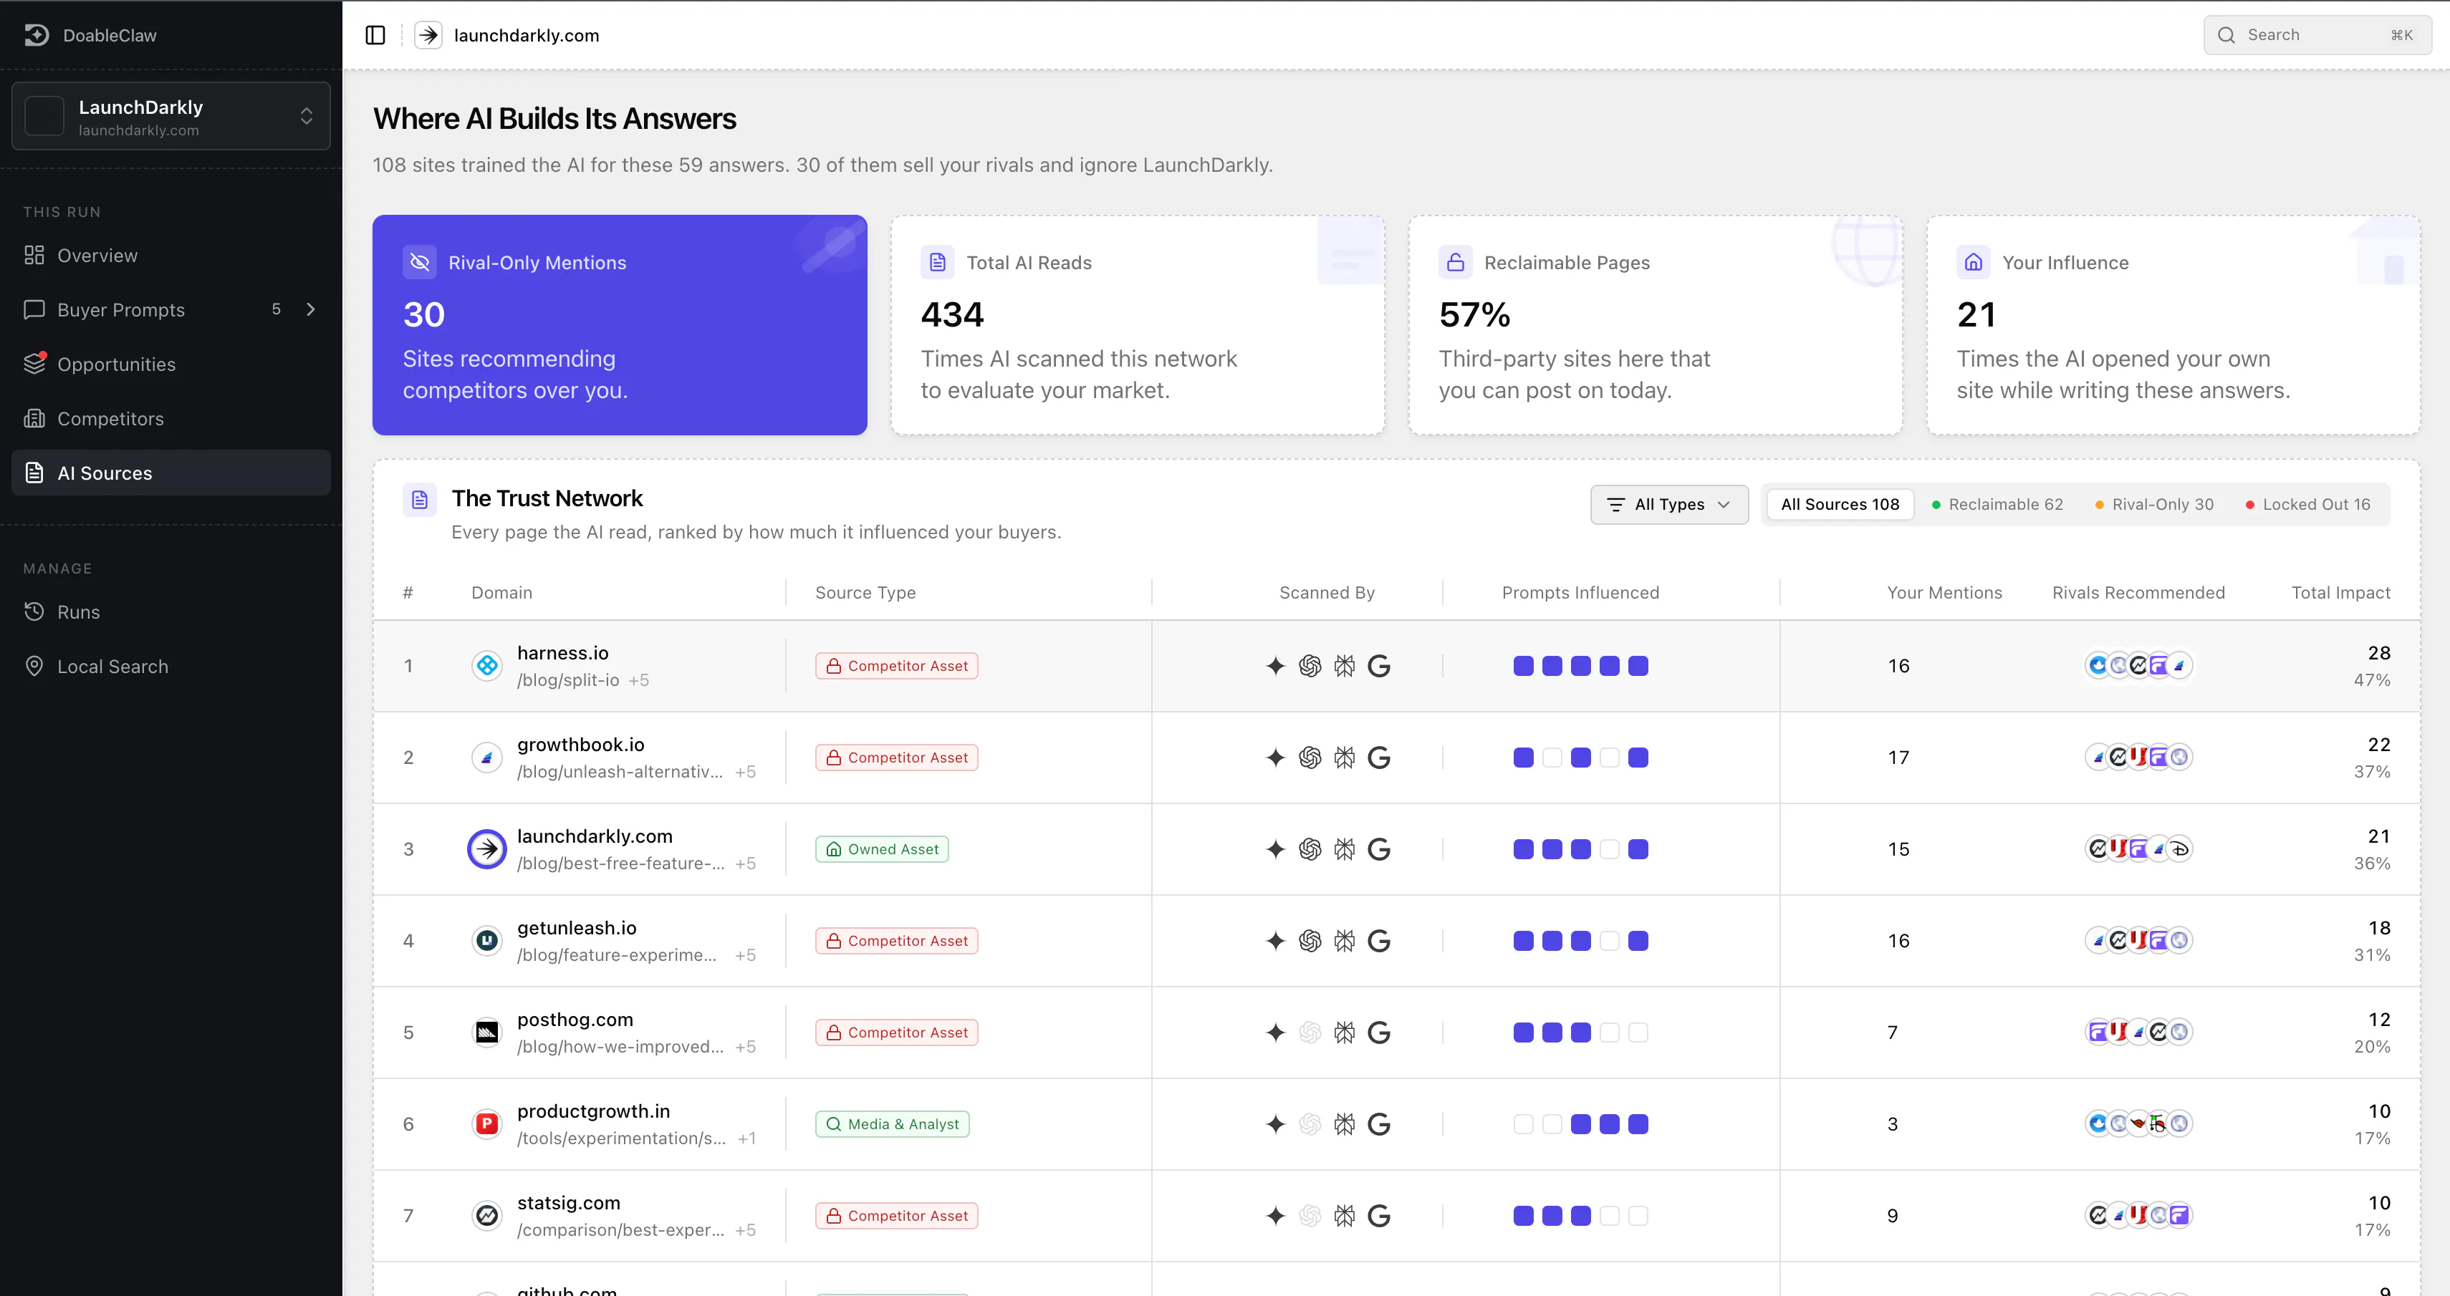Image resolution: width=2450 pixels, height=1296 pixels.
Task: Click the Reclaimable Pages lock icon
Action: pos(1455,263)
